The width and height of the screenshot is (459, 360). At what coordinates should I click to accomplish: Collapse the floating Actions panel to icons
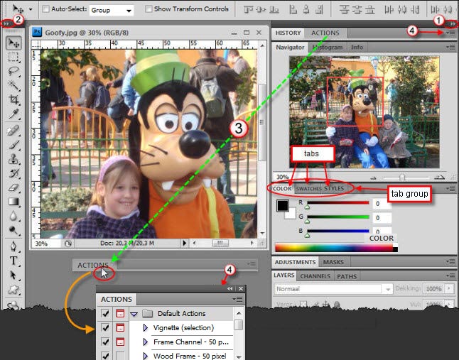point(229,289)
